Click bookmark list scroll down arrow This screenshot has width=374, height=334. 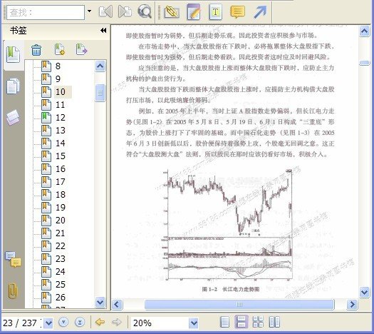(100, 303)
